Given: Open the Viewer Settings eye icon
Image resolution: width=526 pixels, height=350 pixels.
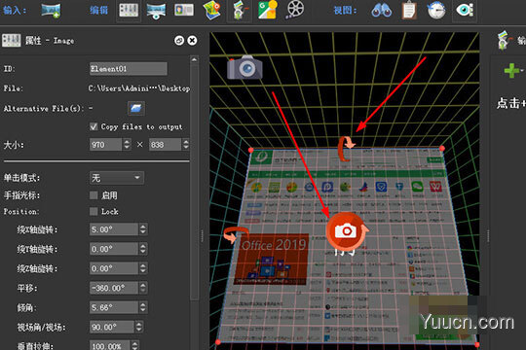Looking at the screenshot, I should (x=465, y=10).
